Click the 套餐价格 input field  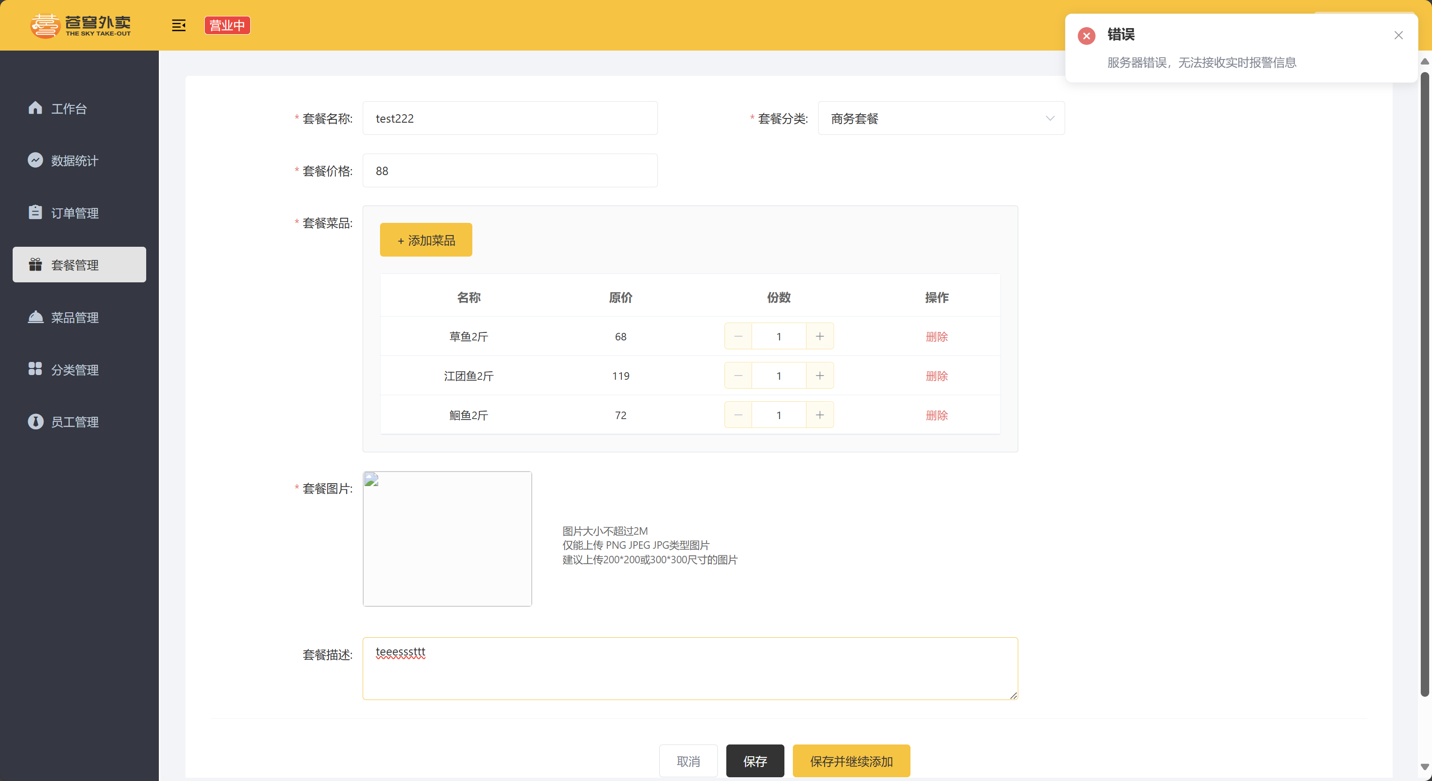509,171
